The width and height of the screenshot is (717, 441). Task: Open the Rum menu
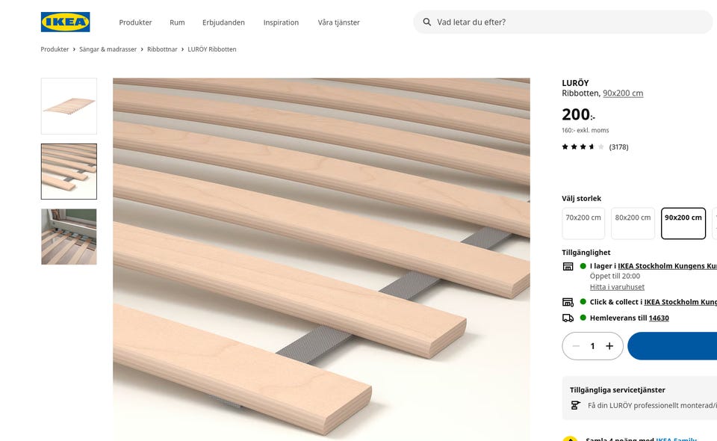(177, 22)
